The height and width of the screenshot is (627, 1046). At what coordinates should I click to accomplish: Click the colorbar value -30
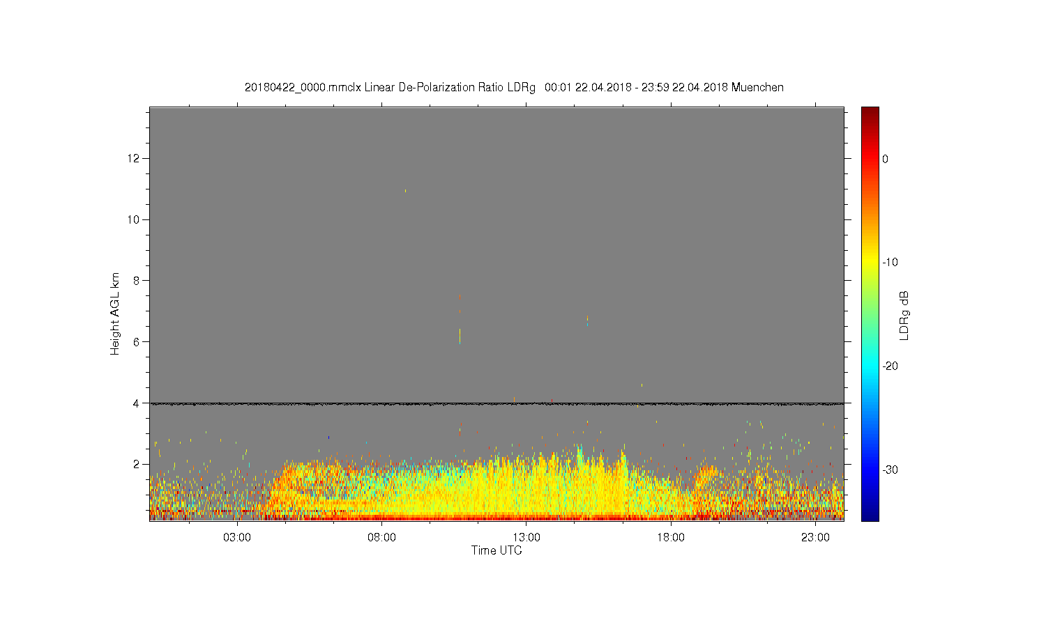coord(890,470)
